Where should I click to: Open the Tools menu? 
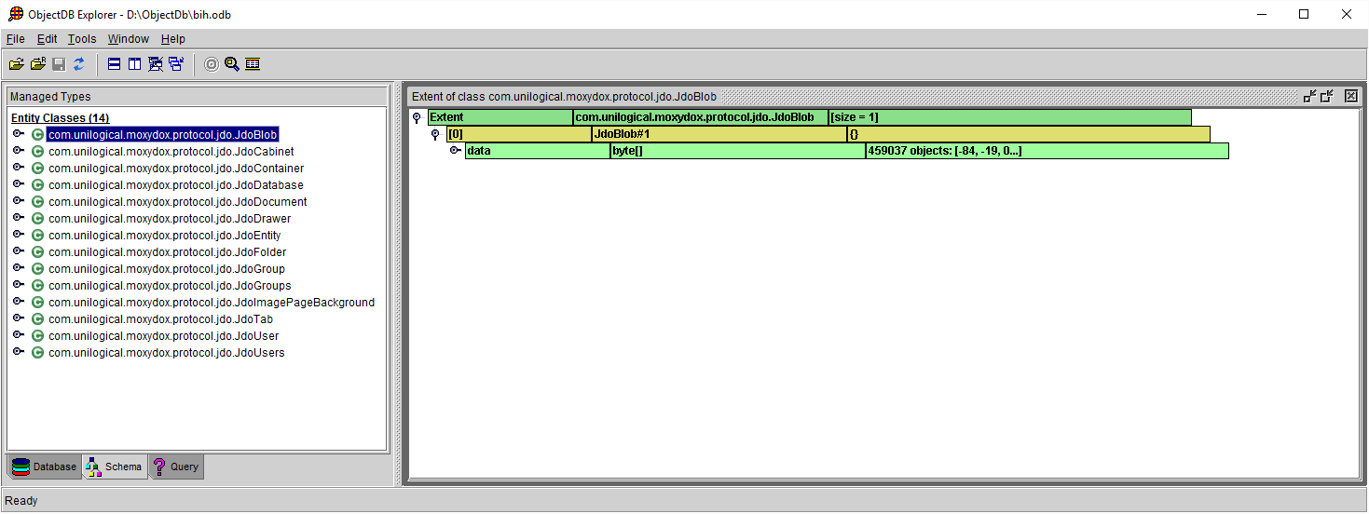tap(82, 39)
